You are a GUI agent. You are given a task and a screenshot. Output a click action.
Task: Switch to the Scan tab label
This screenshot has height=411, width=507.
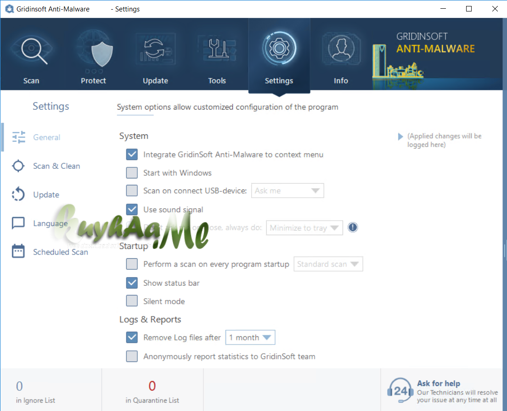pyautogui.click(x=31, y=81)
